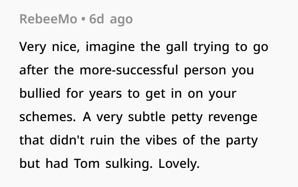Click the bullet separator after RebeeMo
The height and width of the screenshot is (187, 298).
83,20
